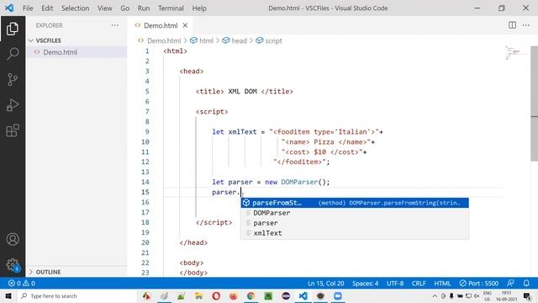Open File Explorer from taskbar
The height and width of the screenshot is (303, 538).
pos(198,295)
